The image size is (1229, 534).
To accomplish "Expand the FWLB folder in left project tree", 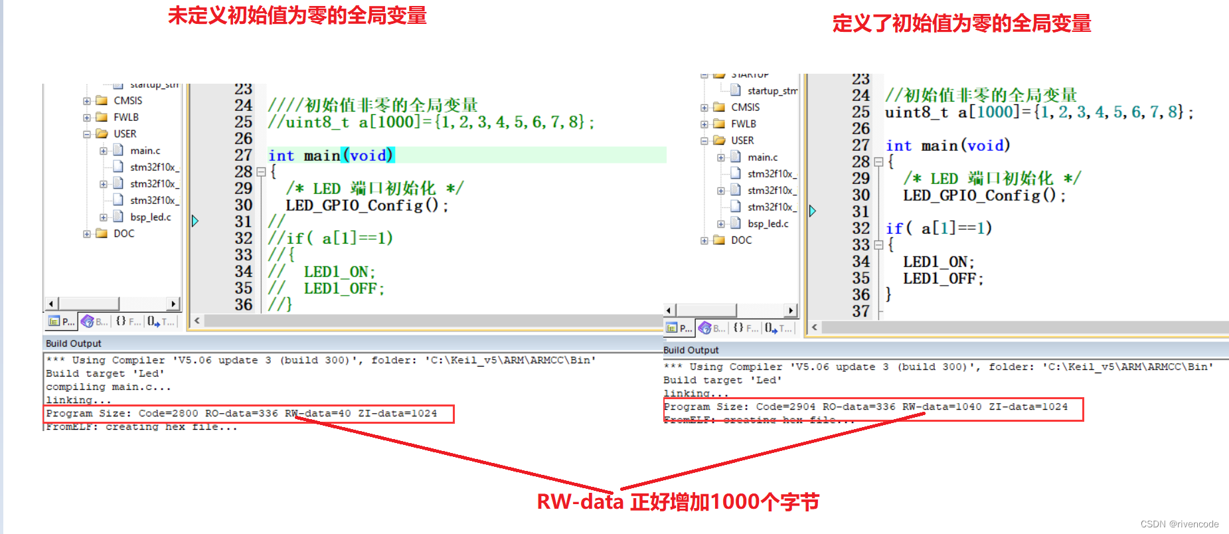I will pyautogui.click(x=87, y=118).
